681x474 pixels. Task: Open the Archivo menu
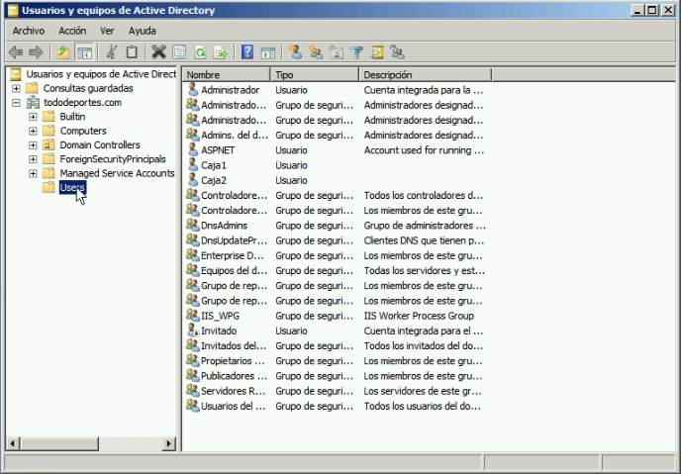[x=29, y=31]
